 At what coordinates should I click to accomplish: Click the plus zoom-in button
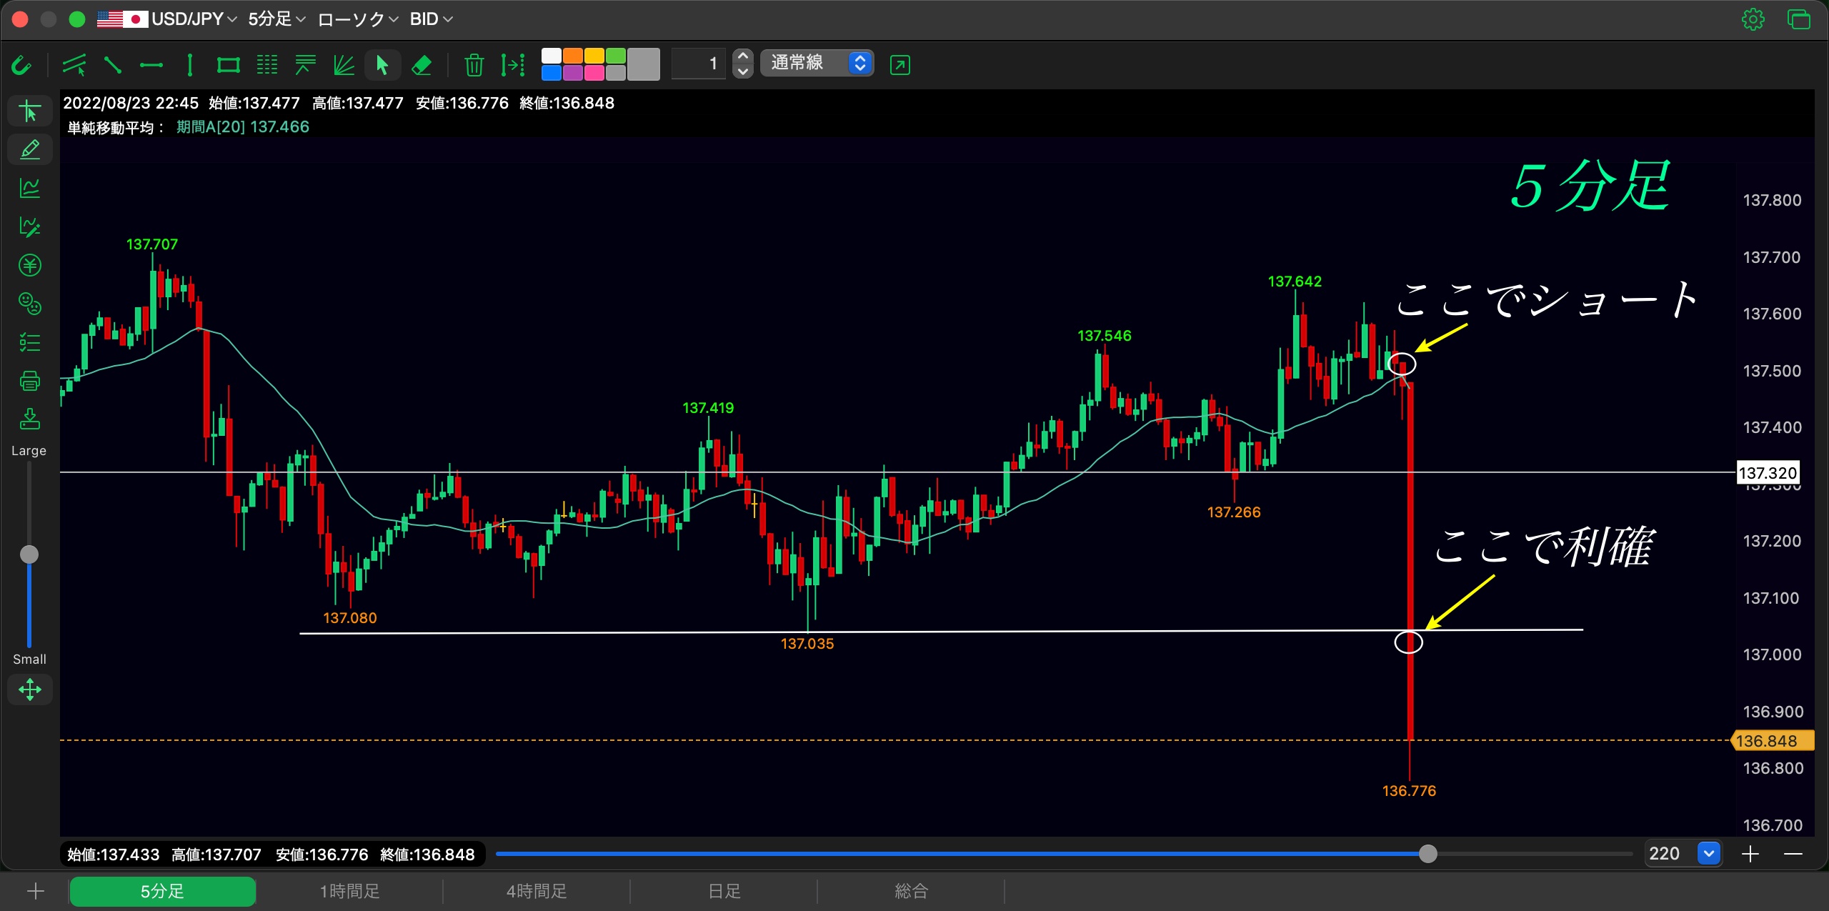(x=1750, y=854)
